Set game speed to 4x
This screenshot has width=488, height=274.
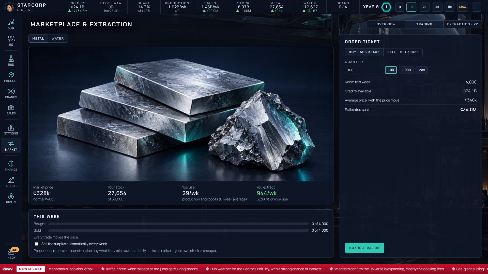437,7
